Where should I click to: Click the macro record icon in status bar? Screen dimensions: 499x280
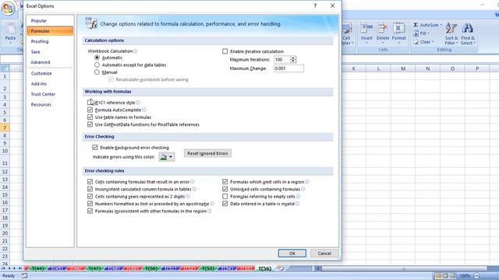tap(24, 276)
